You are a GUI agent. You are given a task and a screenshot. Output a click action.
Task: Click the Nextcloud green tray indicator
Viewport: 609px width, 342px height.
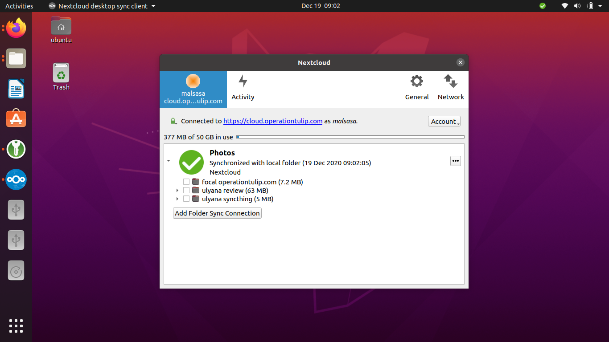(x=543, y=6)
